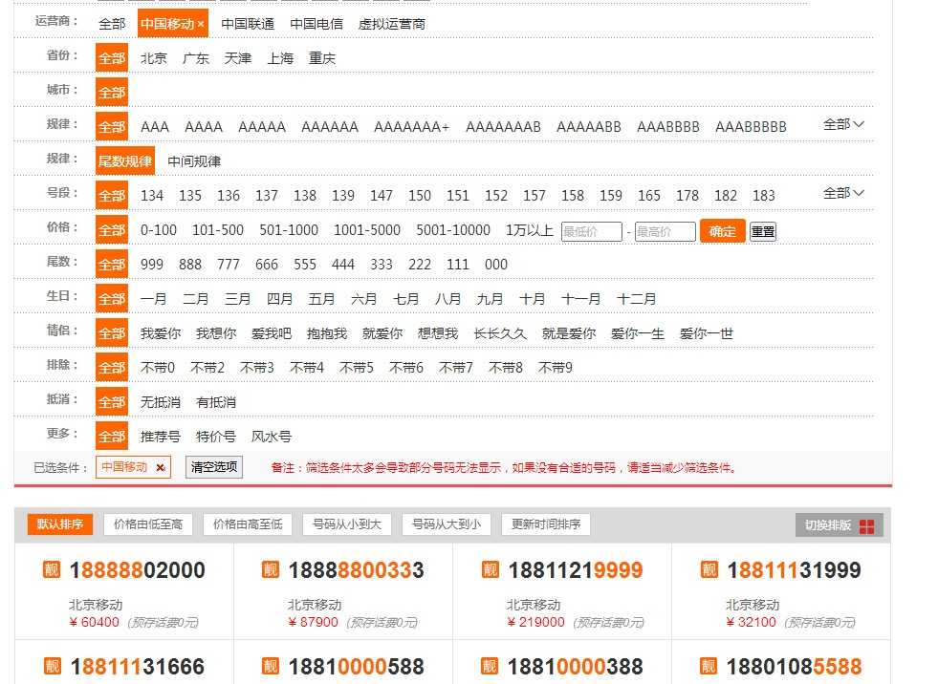Sort by 号码从小到大
The image size is (938, 684).
[x=347, y=524]
